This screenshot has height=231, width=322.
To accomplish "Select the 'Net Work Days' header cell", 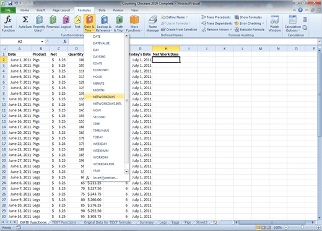I will point(166,54).
